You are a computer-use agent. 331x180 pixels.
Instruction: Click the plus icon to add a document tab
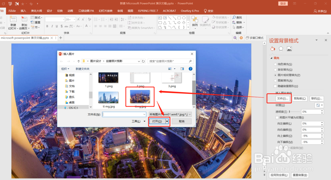click(61, 38)
